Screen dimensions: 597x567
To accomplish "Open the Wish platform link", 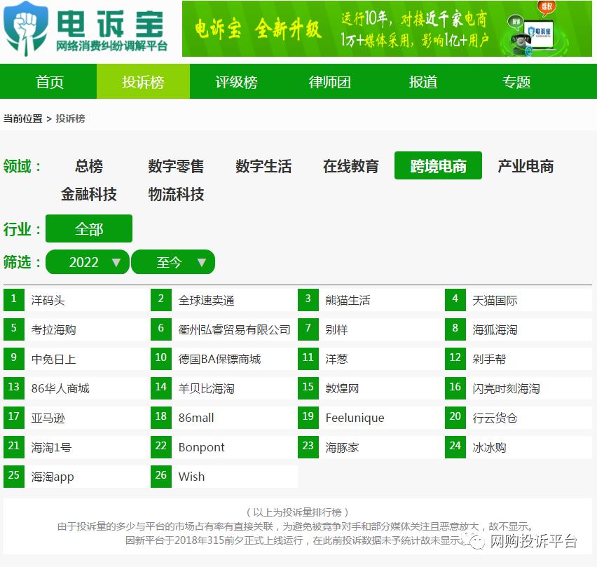I will point(191,476).
